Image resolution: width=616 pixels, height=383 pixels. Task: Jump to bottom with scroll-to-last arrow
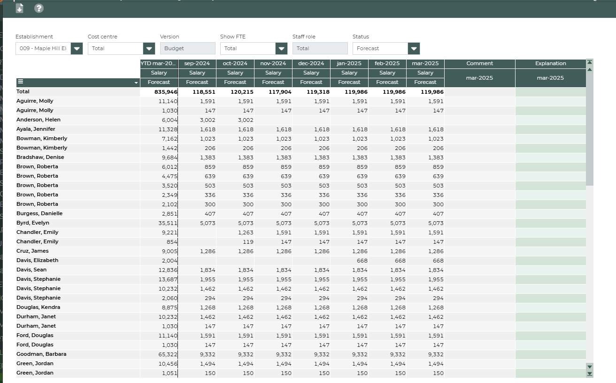[x=590, y=374]
